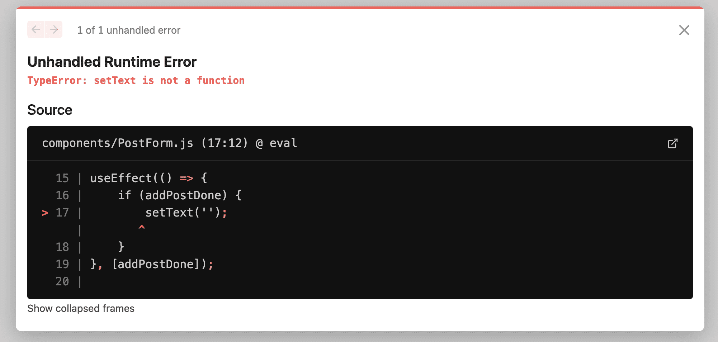718x342 pixels.
Task: Select the TypeError setText message text
Action: (136, 80)
